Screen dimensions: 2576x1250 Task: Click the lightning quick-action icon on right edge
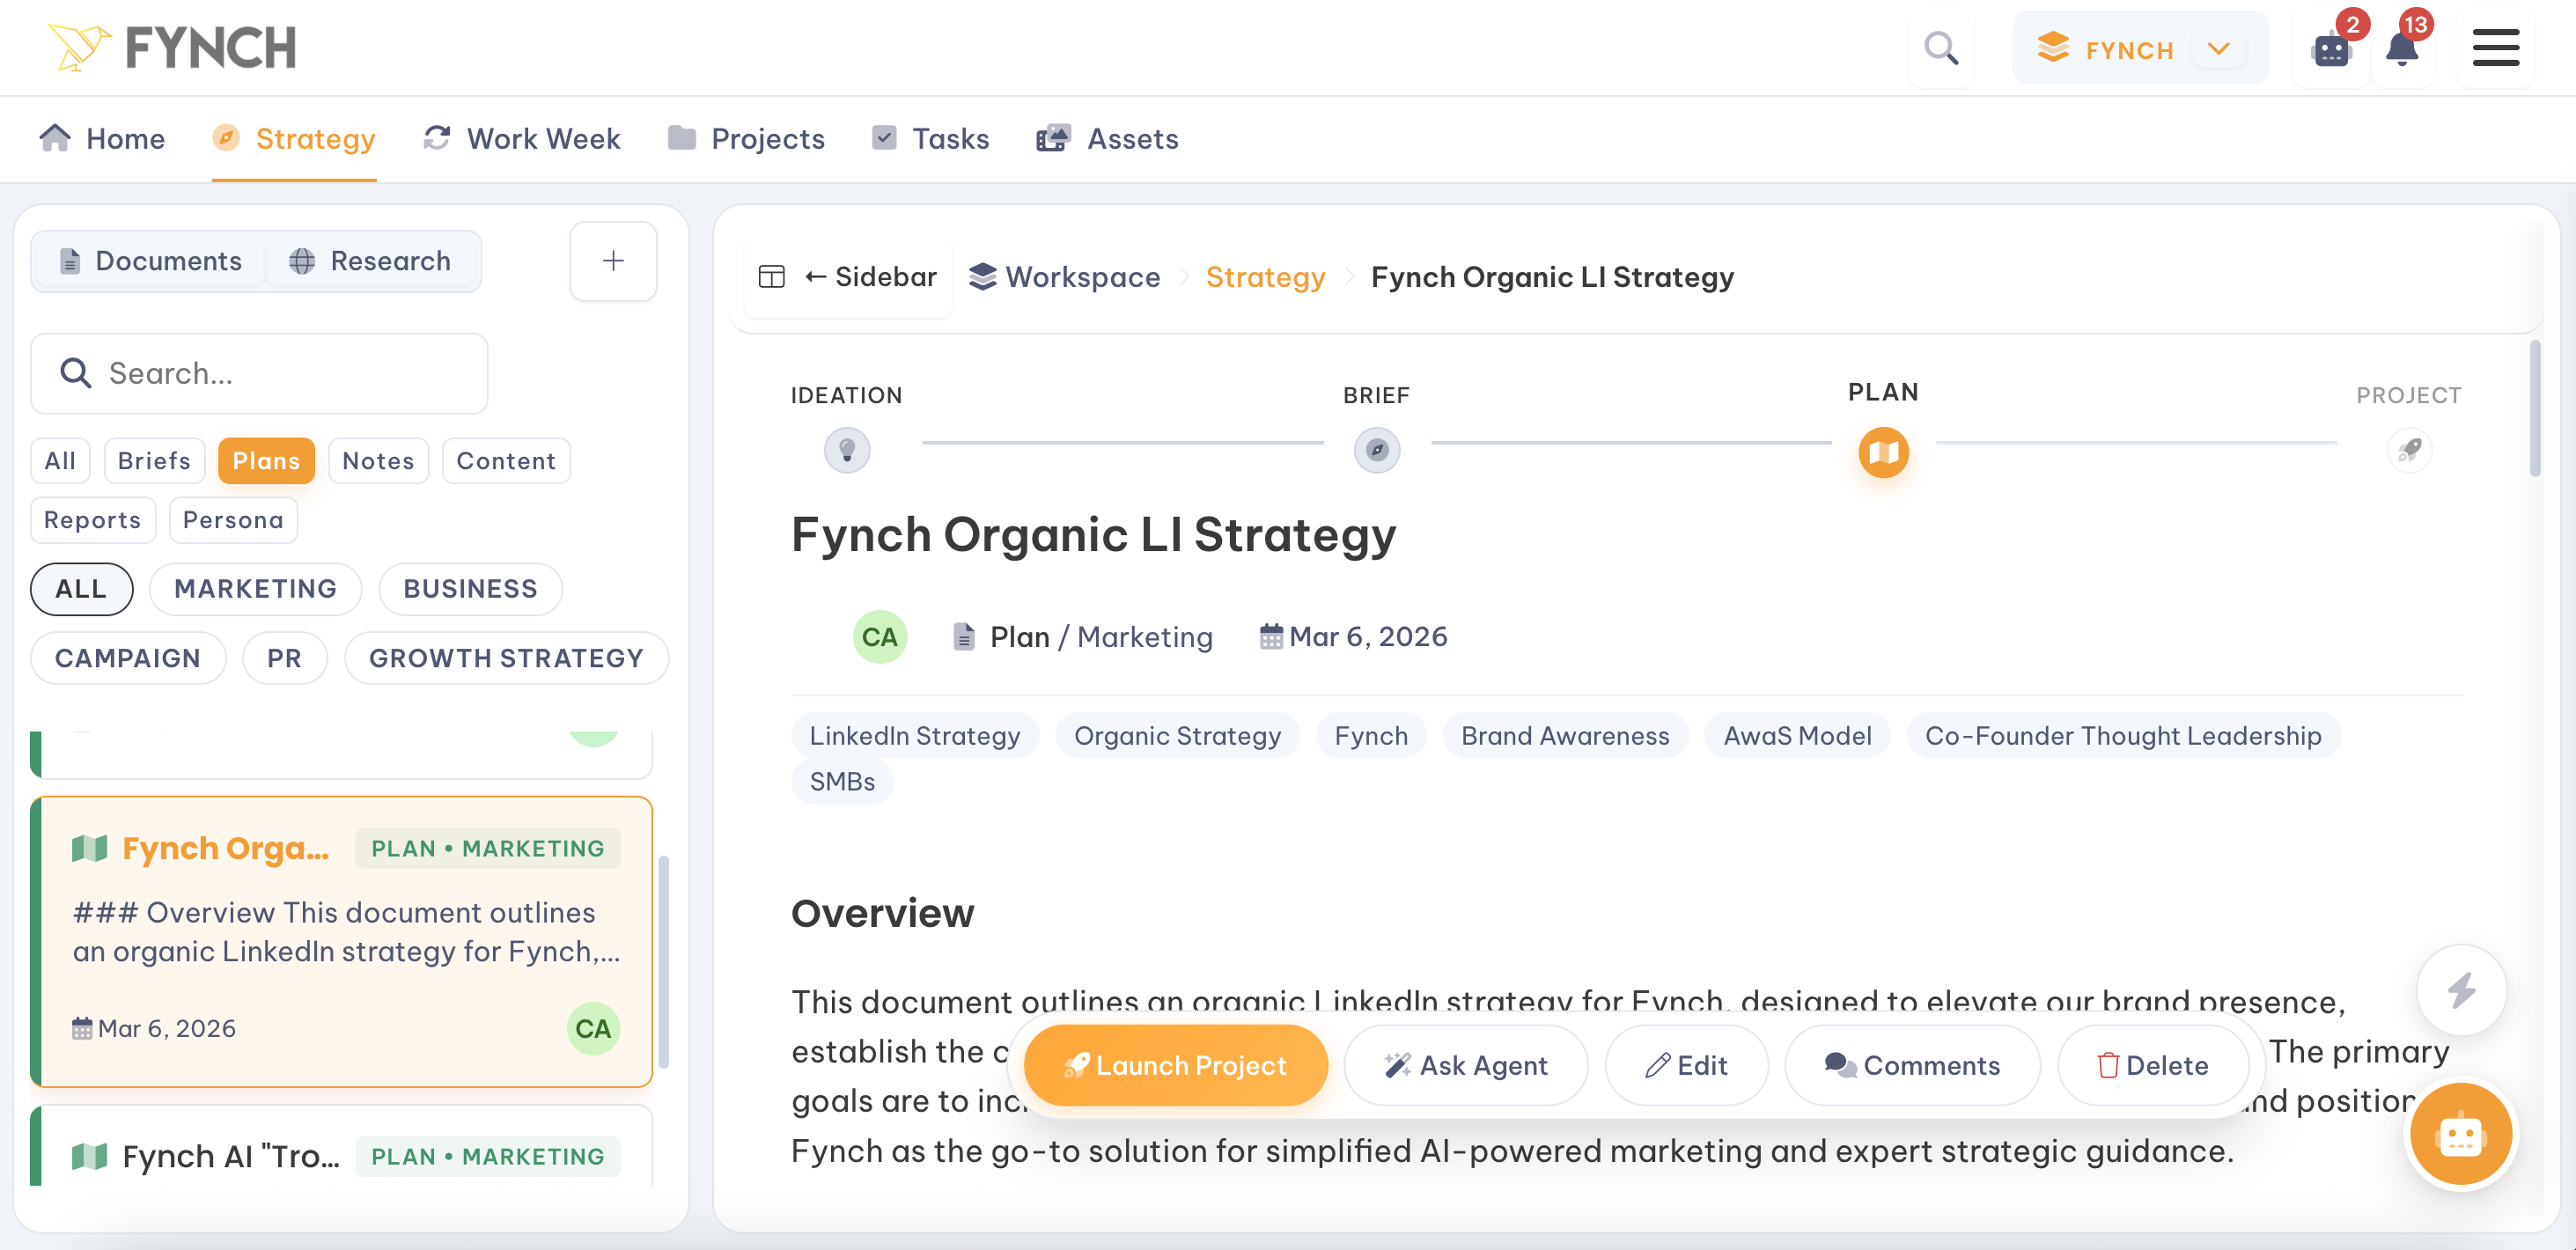point(2461,989)
